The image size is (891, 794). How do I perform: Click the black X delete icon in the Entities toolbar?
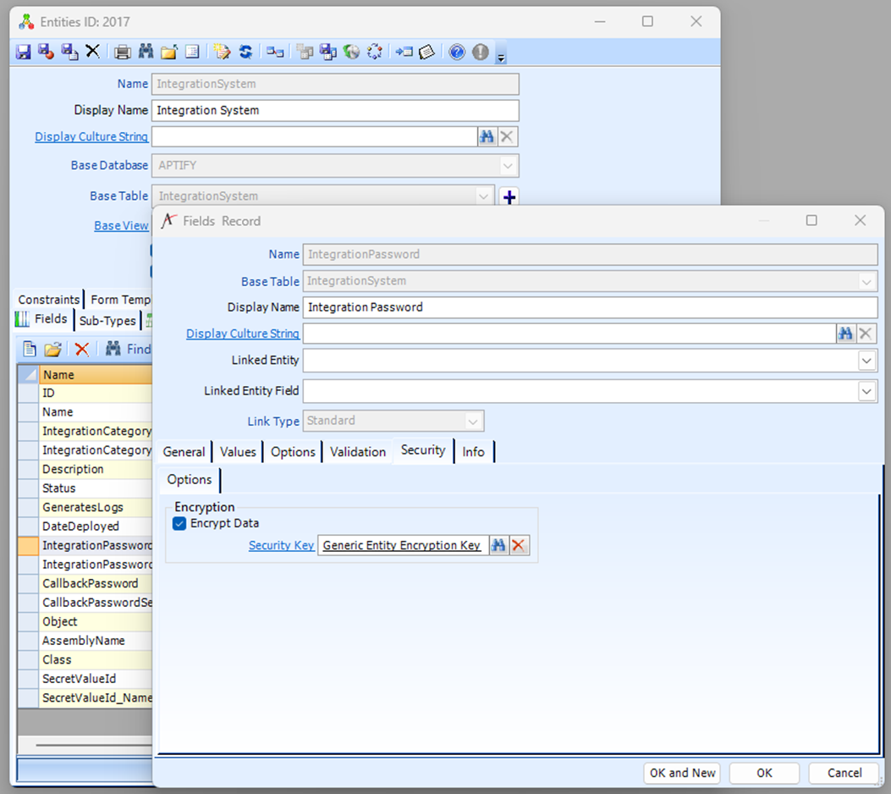pyautogui.click(x=92, y=52)
